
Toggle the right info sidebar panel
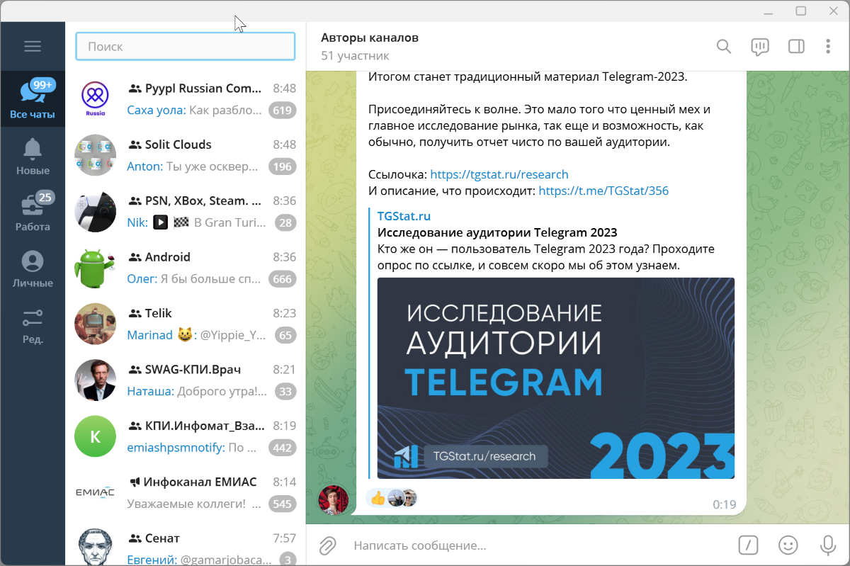coord(796,47)
